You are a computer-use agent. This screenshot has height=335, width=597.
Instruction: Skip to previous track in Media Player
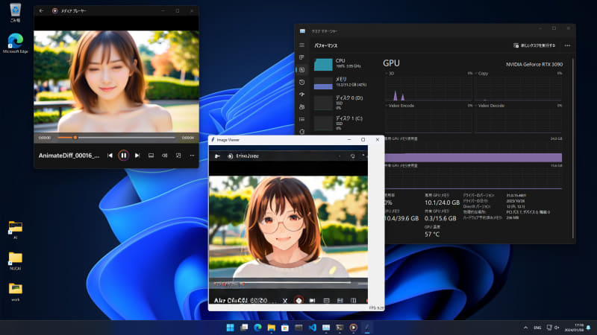pos(110,156)
